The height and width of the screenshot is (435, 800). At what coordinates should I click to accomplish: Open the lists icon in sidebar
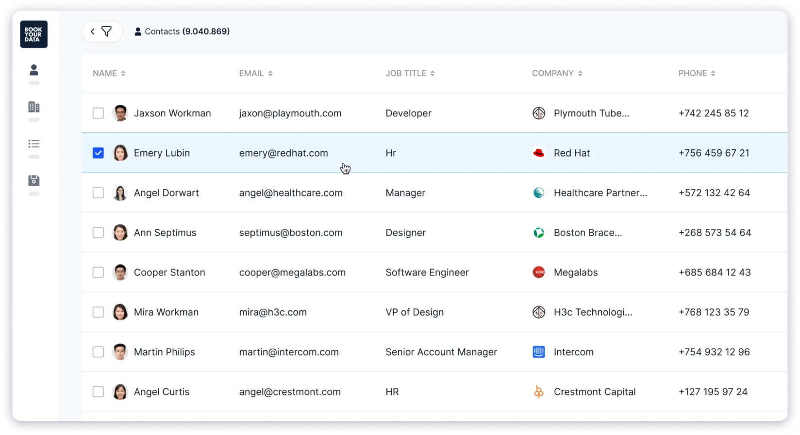pyautogui.click(x=33, y=144)
